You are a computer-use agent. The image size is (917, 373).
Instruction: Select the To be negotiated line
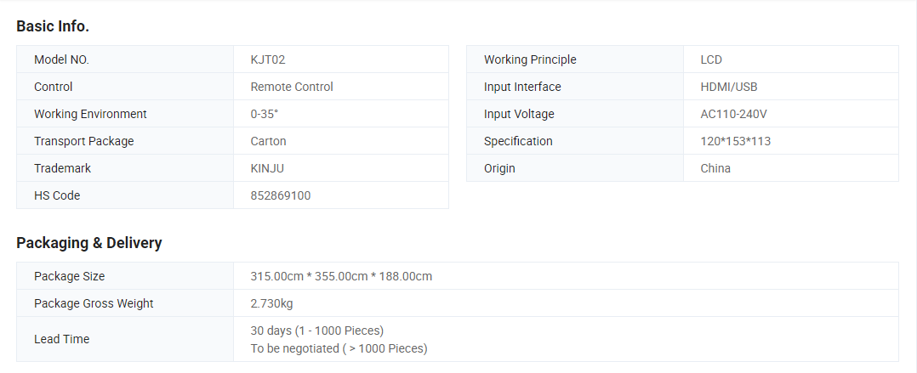point(339,348)
